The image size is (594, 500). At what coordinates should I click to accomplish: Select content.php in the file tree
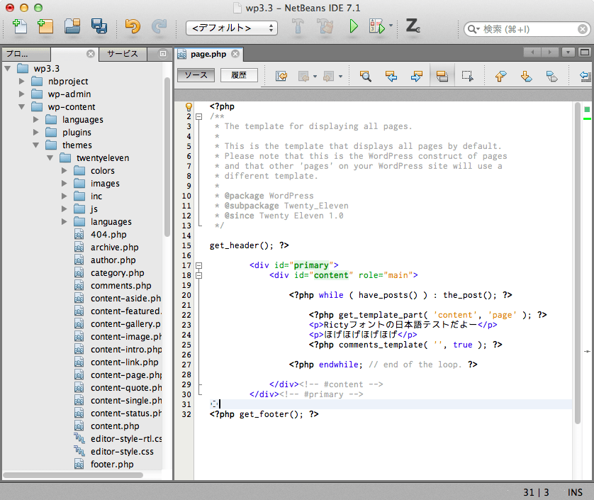115,426
